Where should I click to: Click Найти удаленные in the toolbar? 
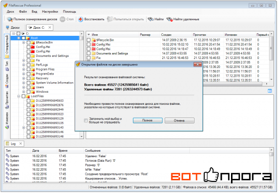click(x=183, y=19)
